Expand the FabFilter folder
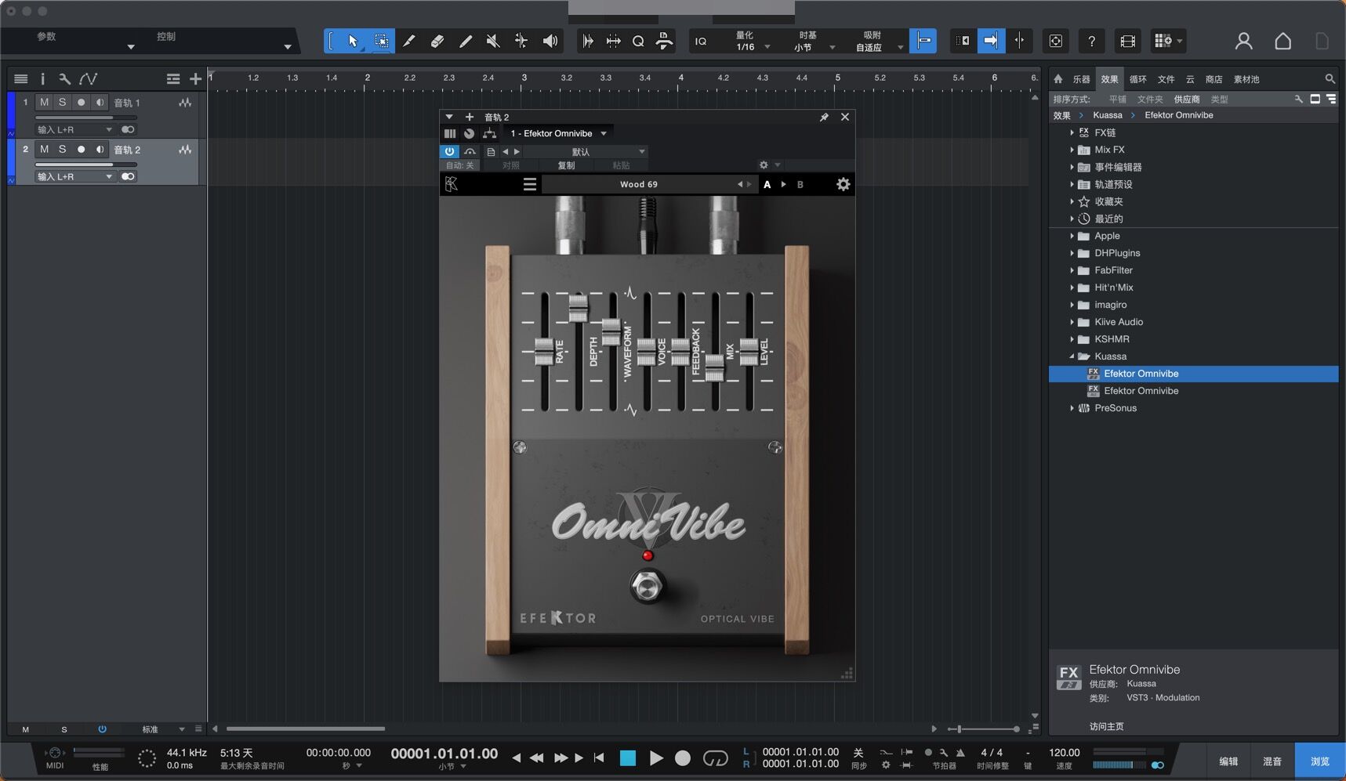Viewport: 1346px width, 781px height. pyautogui.click(x=1072, y=270)
